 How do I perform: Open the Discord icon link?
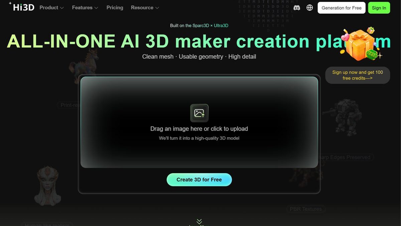296,8
